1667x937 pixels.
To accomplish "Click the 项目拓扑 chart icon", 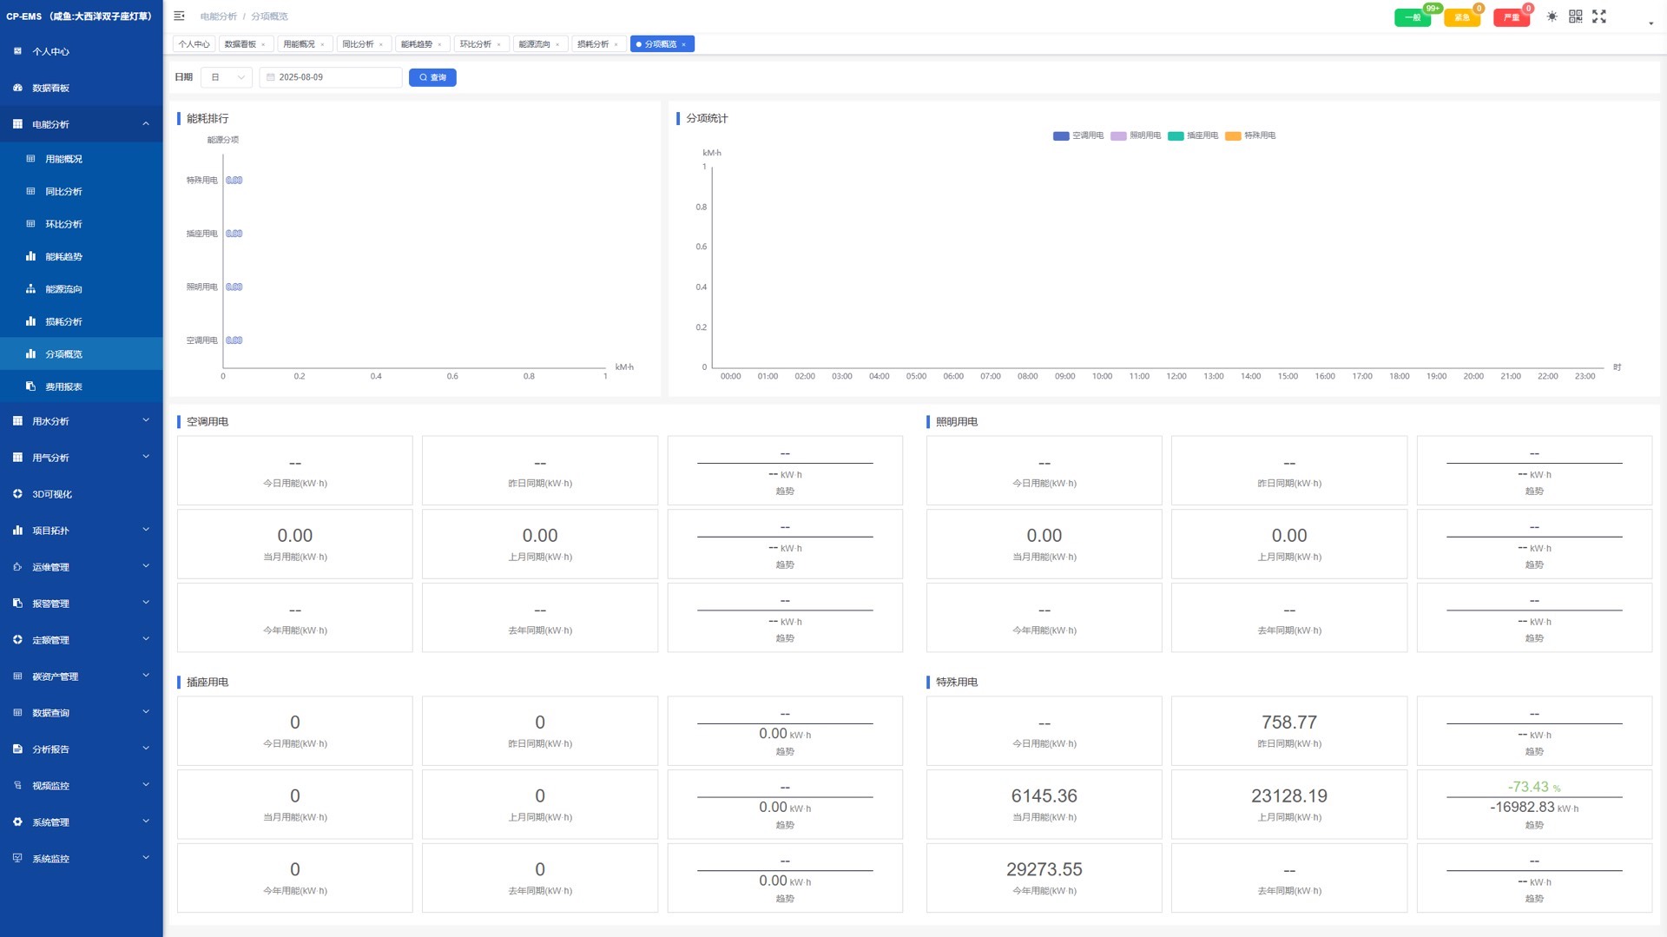I will tap(17, 531).
